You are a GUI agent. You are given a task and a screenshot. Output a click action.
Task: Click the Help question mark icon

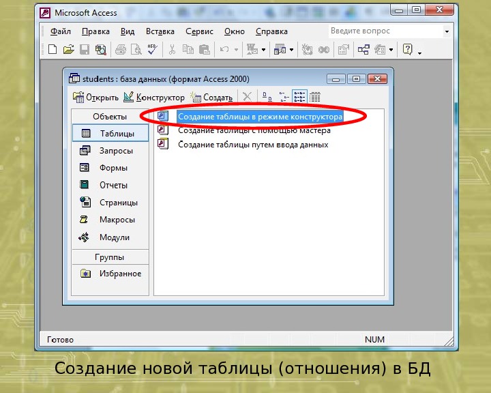tap(407, 50)
